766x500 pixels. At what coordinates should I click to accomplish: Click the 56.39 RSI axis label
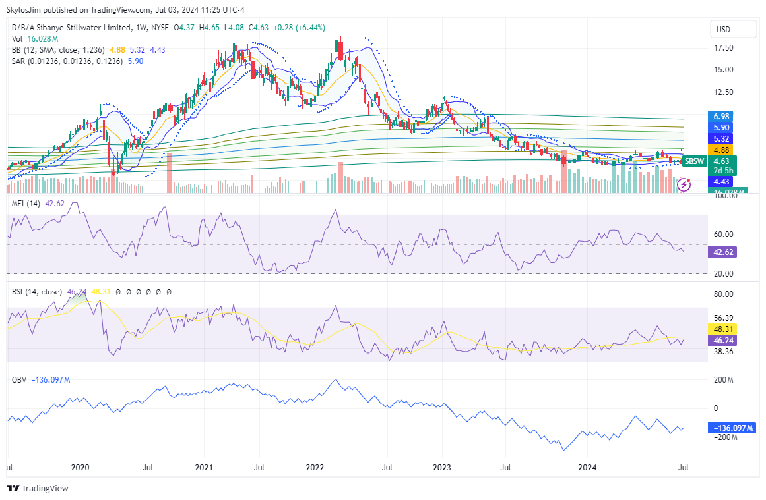724,318
